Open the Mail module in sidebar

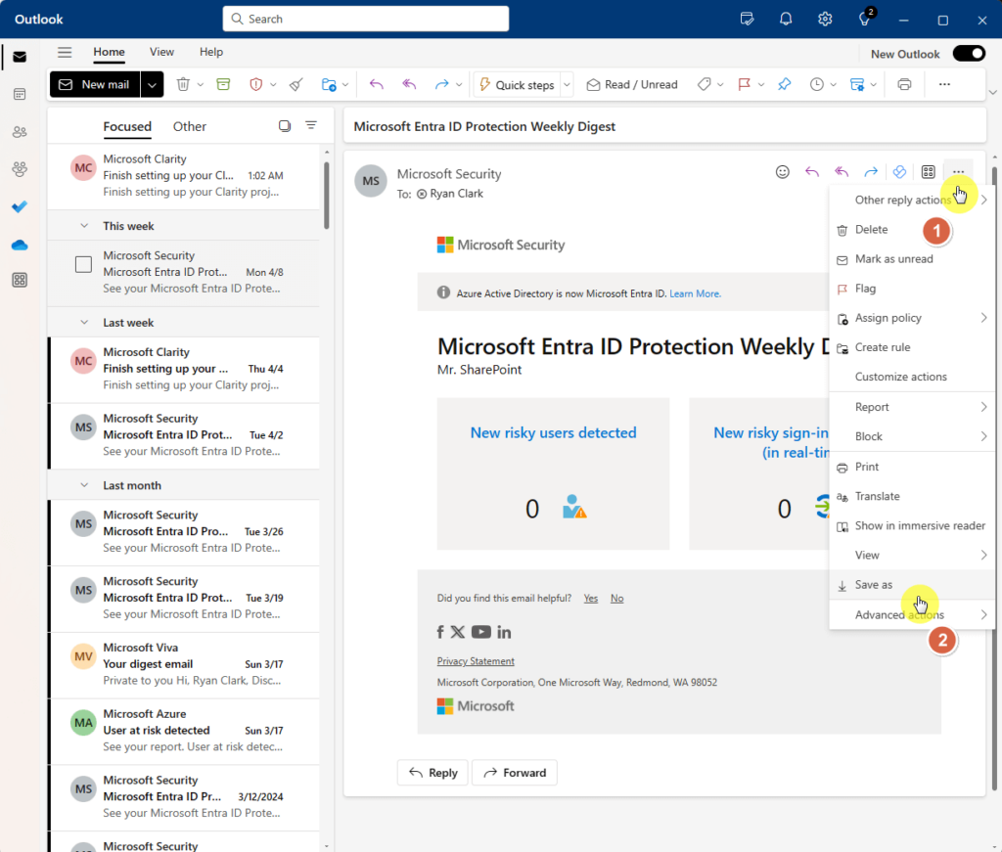[x=20, y=57]
